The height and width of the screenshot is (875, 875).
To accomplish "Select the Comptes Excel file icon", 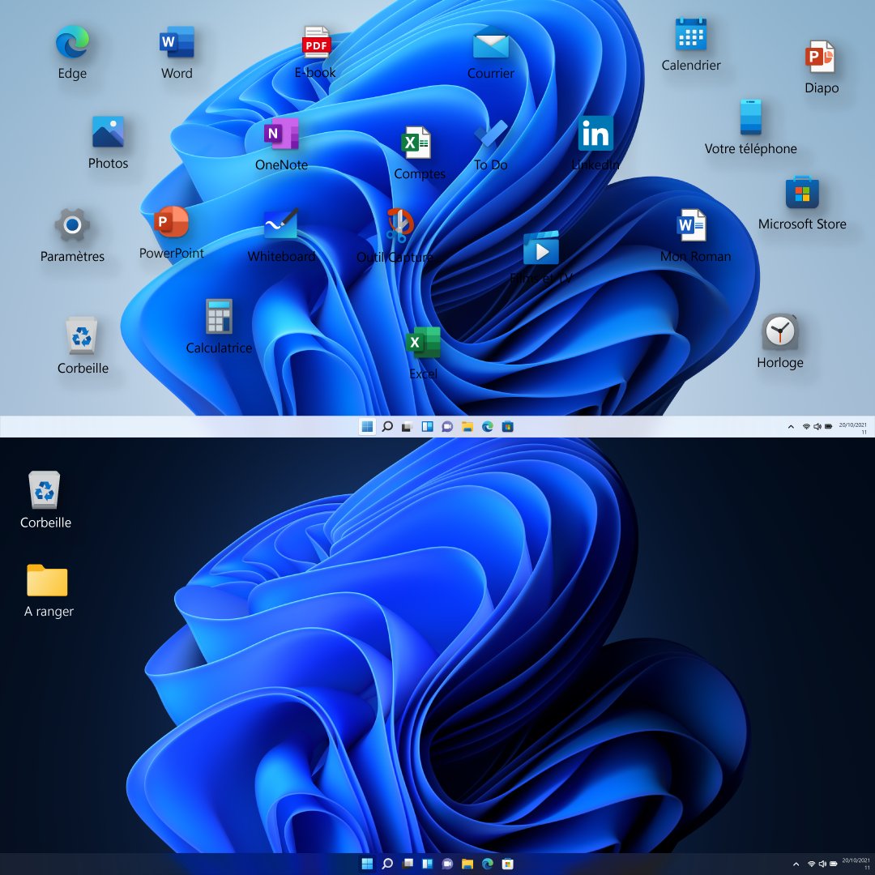I will (x=416, y=143).
